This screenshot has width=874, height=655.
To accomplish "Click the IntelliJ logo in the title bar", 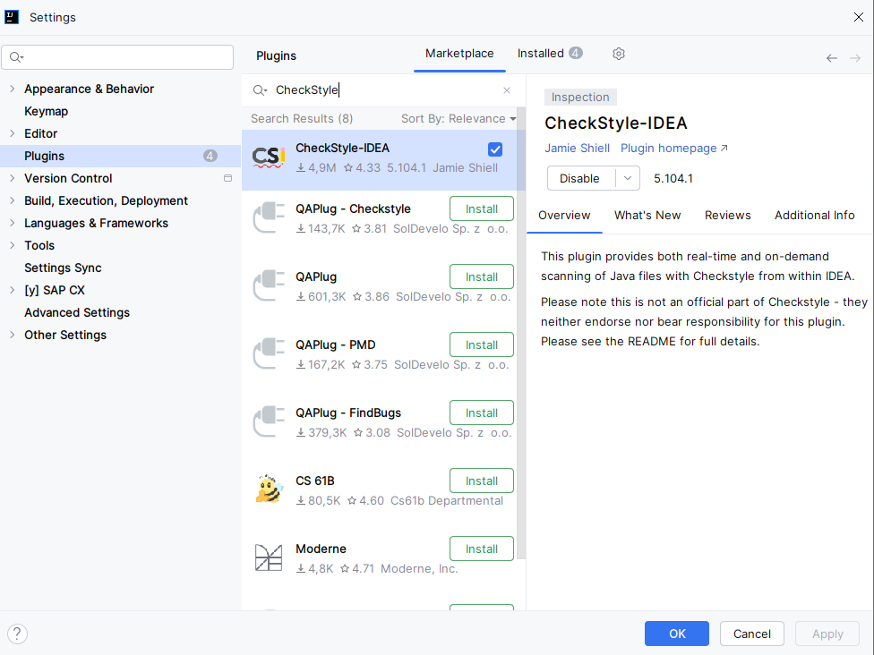I will (12, 16).
